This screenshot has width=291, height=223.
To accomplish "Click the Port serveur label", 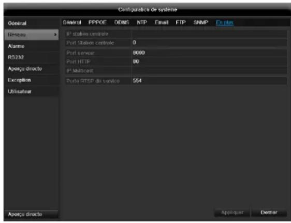I will point(80,53).
